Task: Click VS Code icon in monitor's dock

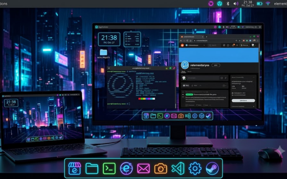Action: click(188, 116)
